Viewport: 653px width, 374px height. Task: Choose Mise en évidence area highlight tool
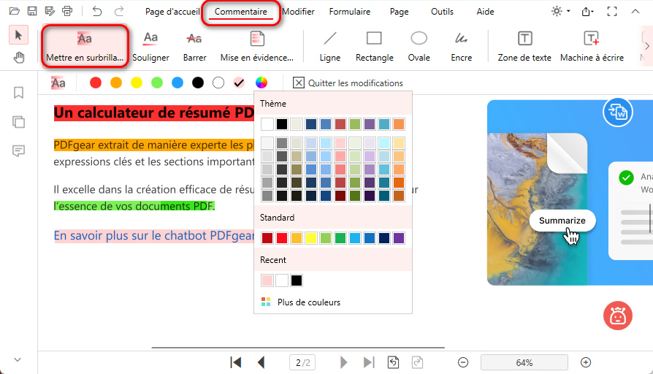[x=257, y=46]
